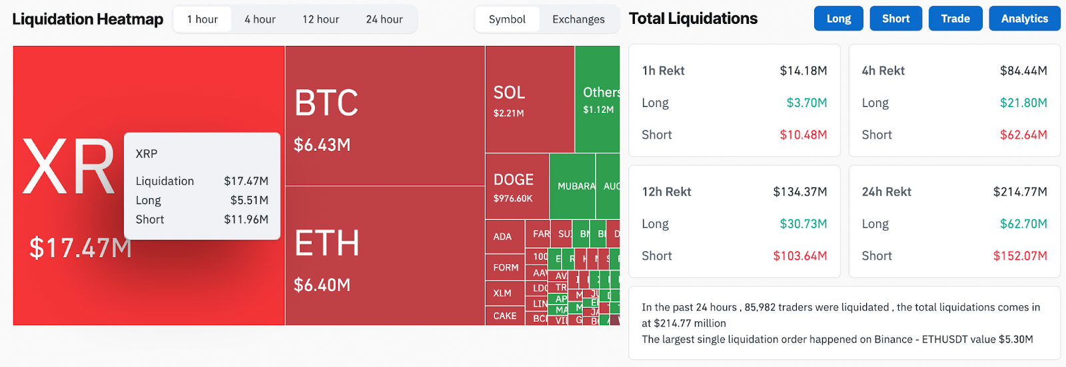Viewport: 1066px width, 367px height.
Task: Choose the 12 hour heatmap view
Action: click(320, 19)
